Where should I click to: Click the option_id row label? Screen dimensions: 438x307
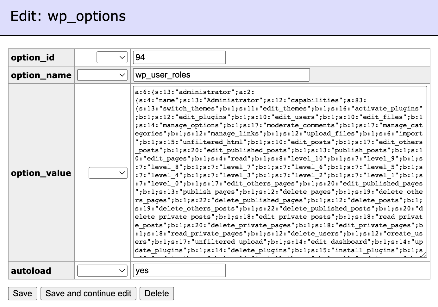[33, 58]
